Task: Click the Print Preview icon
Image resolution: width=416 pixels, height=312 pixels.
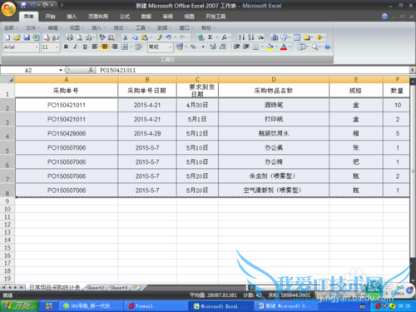Action: click(79, 37)
